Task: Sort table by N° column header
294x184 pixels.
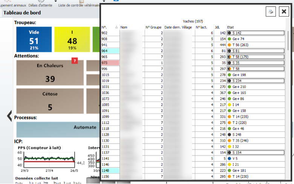Action: coord(110,27)
